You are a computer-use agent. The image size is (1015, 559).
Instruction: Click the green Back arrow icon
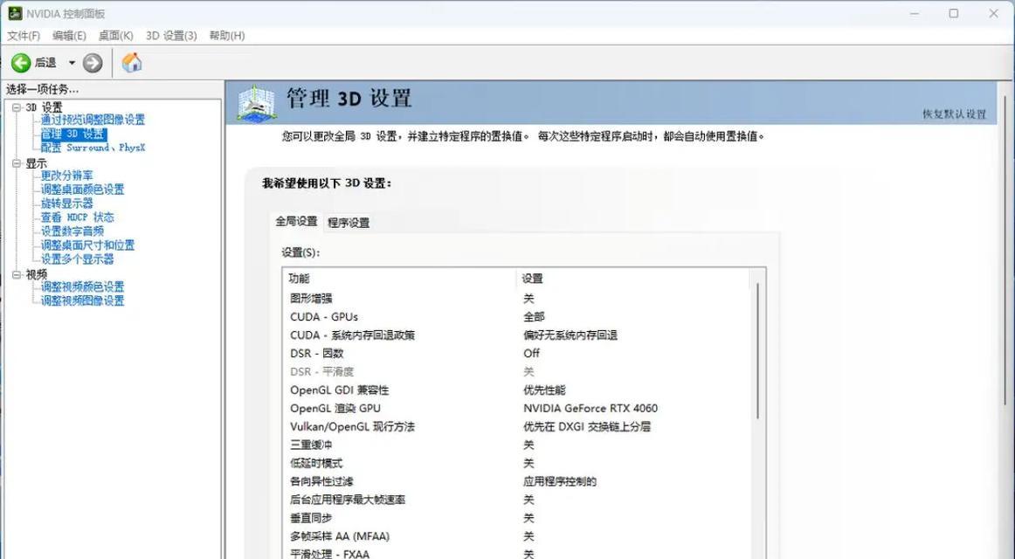coord(21,63)
